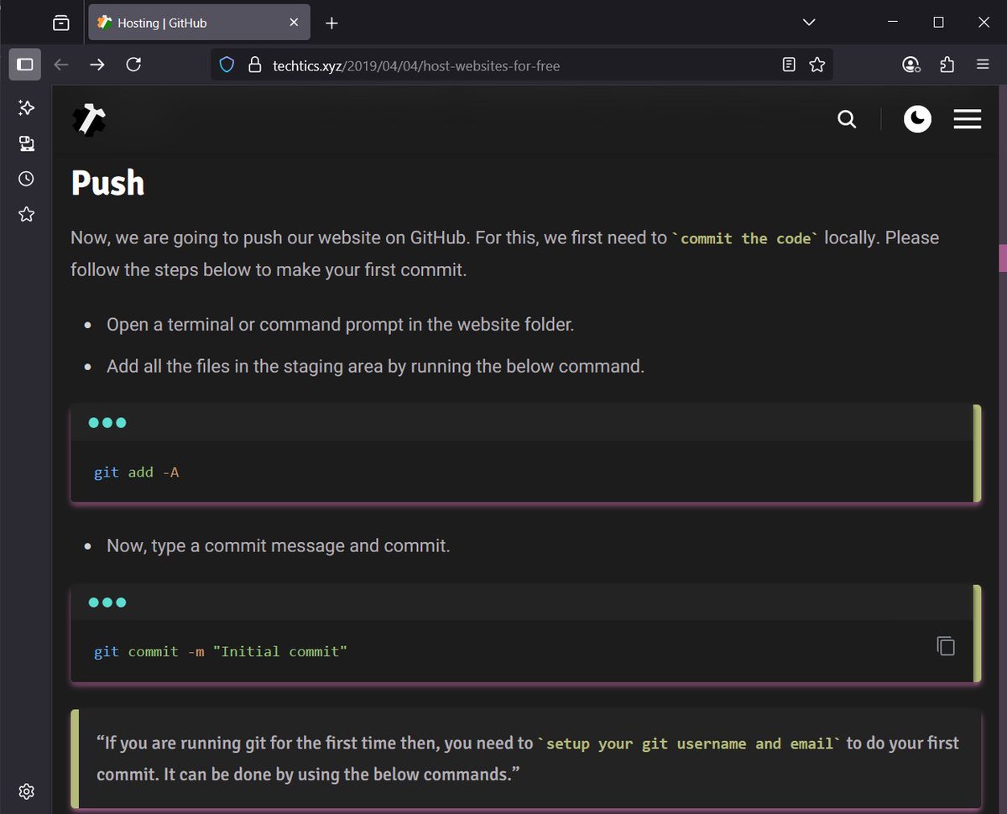This screenshot has width=1007, height=814.
Task: Open the AI chatbot sparkle icon in sidebar
Action: (26, 107)
